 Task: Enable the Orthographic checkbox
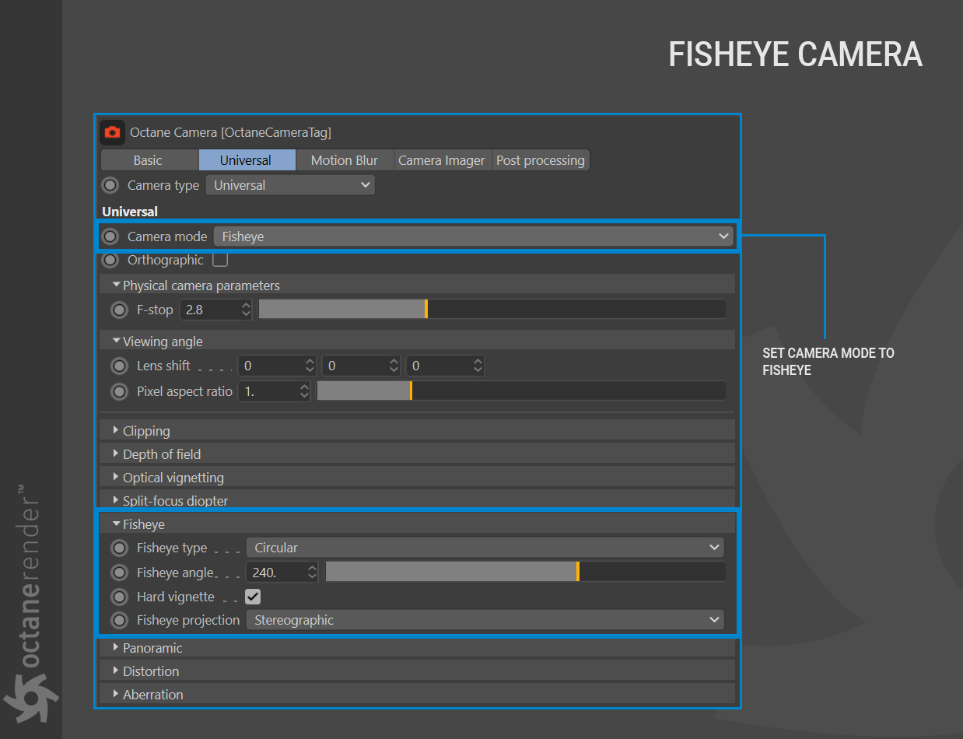tap(220, 260)
